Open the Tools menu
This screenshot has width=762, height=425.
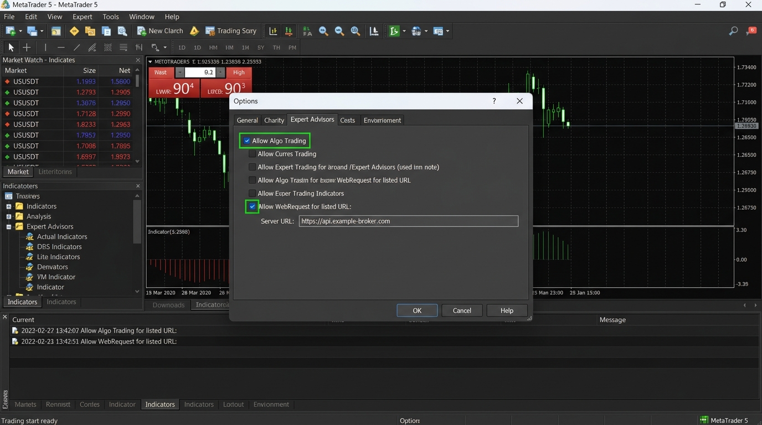click(111, 17)
